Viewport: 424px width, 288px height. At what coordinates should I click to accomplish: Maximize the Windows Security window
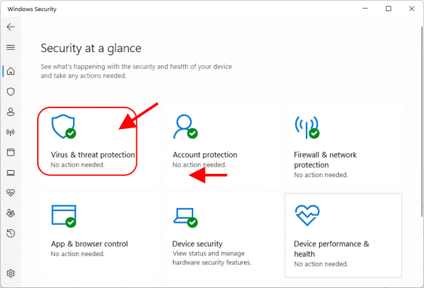click(x=388, y=8)
